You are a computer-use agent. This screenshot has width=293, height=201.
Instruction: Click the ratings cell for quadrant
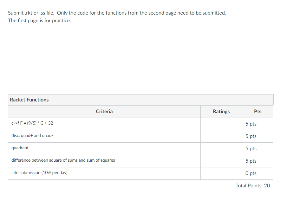[221, 148]
